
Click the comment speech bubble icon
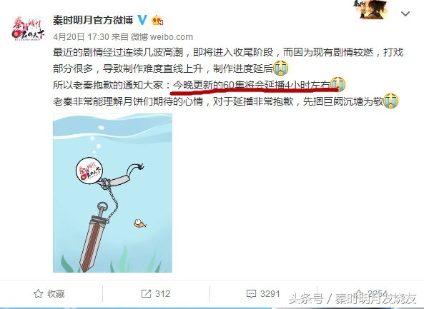tap(251, 294)
